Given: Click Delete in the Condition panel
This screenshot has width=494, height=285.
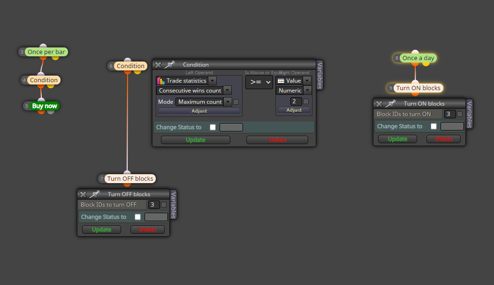Looking at the screenshot, I should (277, 140).
